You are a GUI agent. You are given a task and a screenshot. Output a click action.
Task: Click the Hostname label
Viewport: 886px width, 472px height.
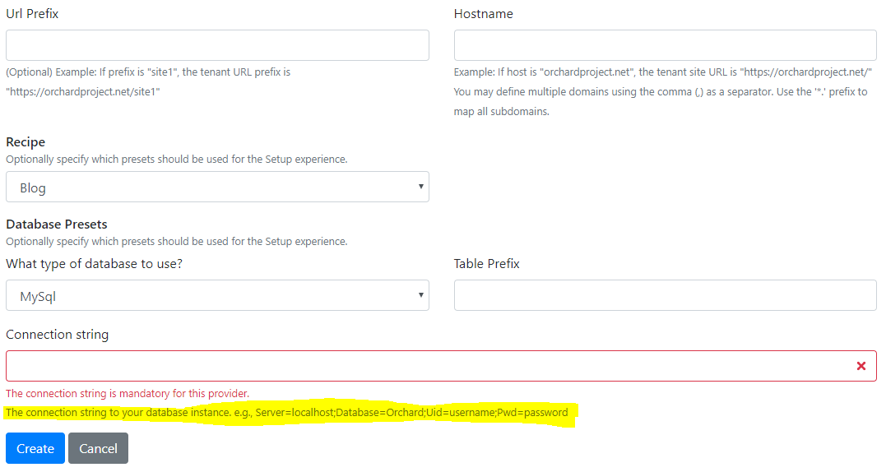tap(484, 13)
